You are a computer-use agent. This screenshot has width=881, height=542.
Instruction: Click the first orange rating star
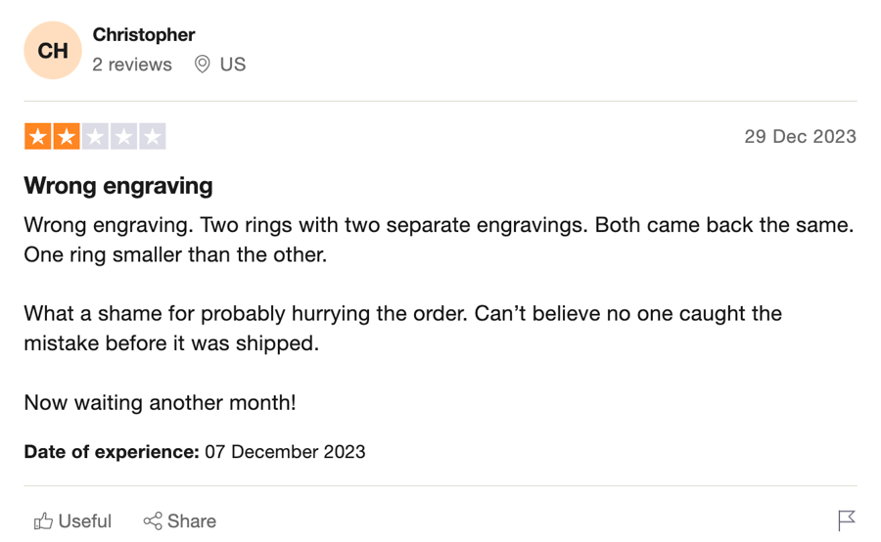38,137
